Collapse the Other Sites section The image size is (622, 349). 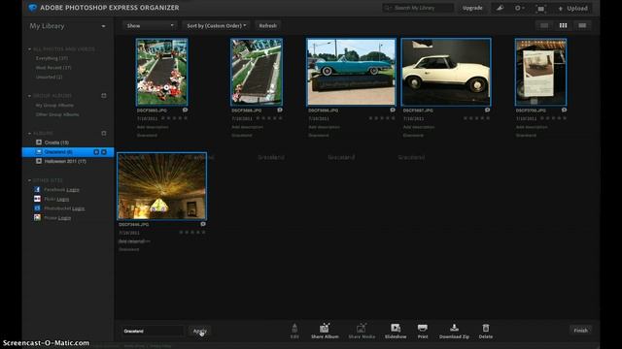29,180
